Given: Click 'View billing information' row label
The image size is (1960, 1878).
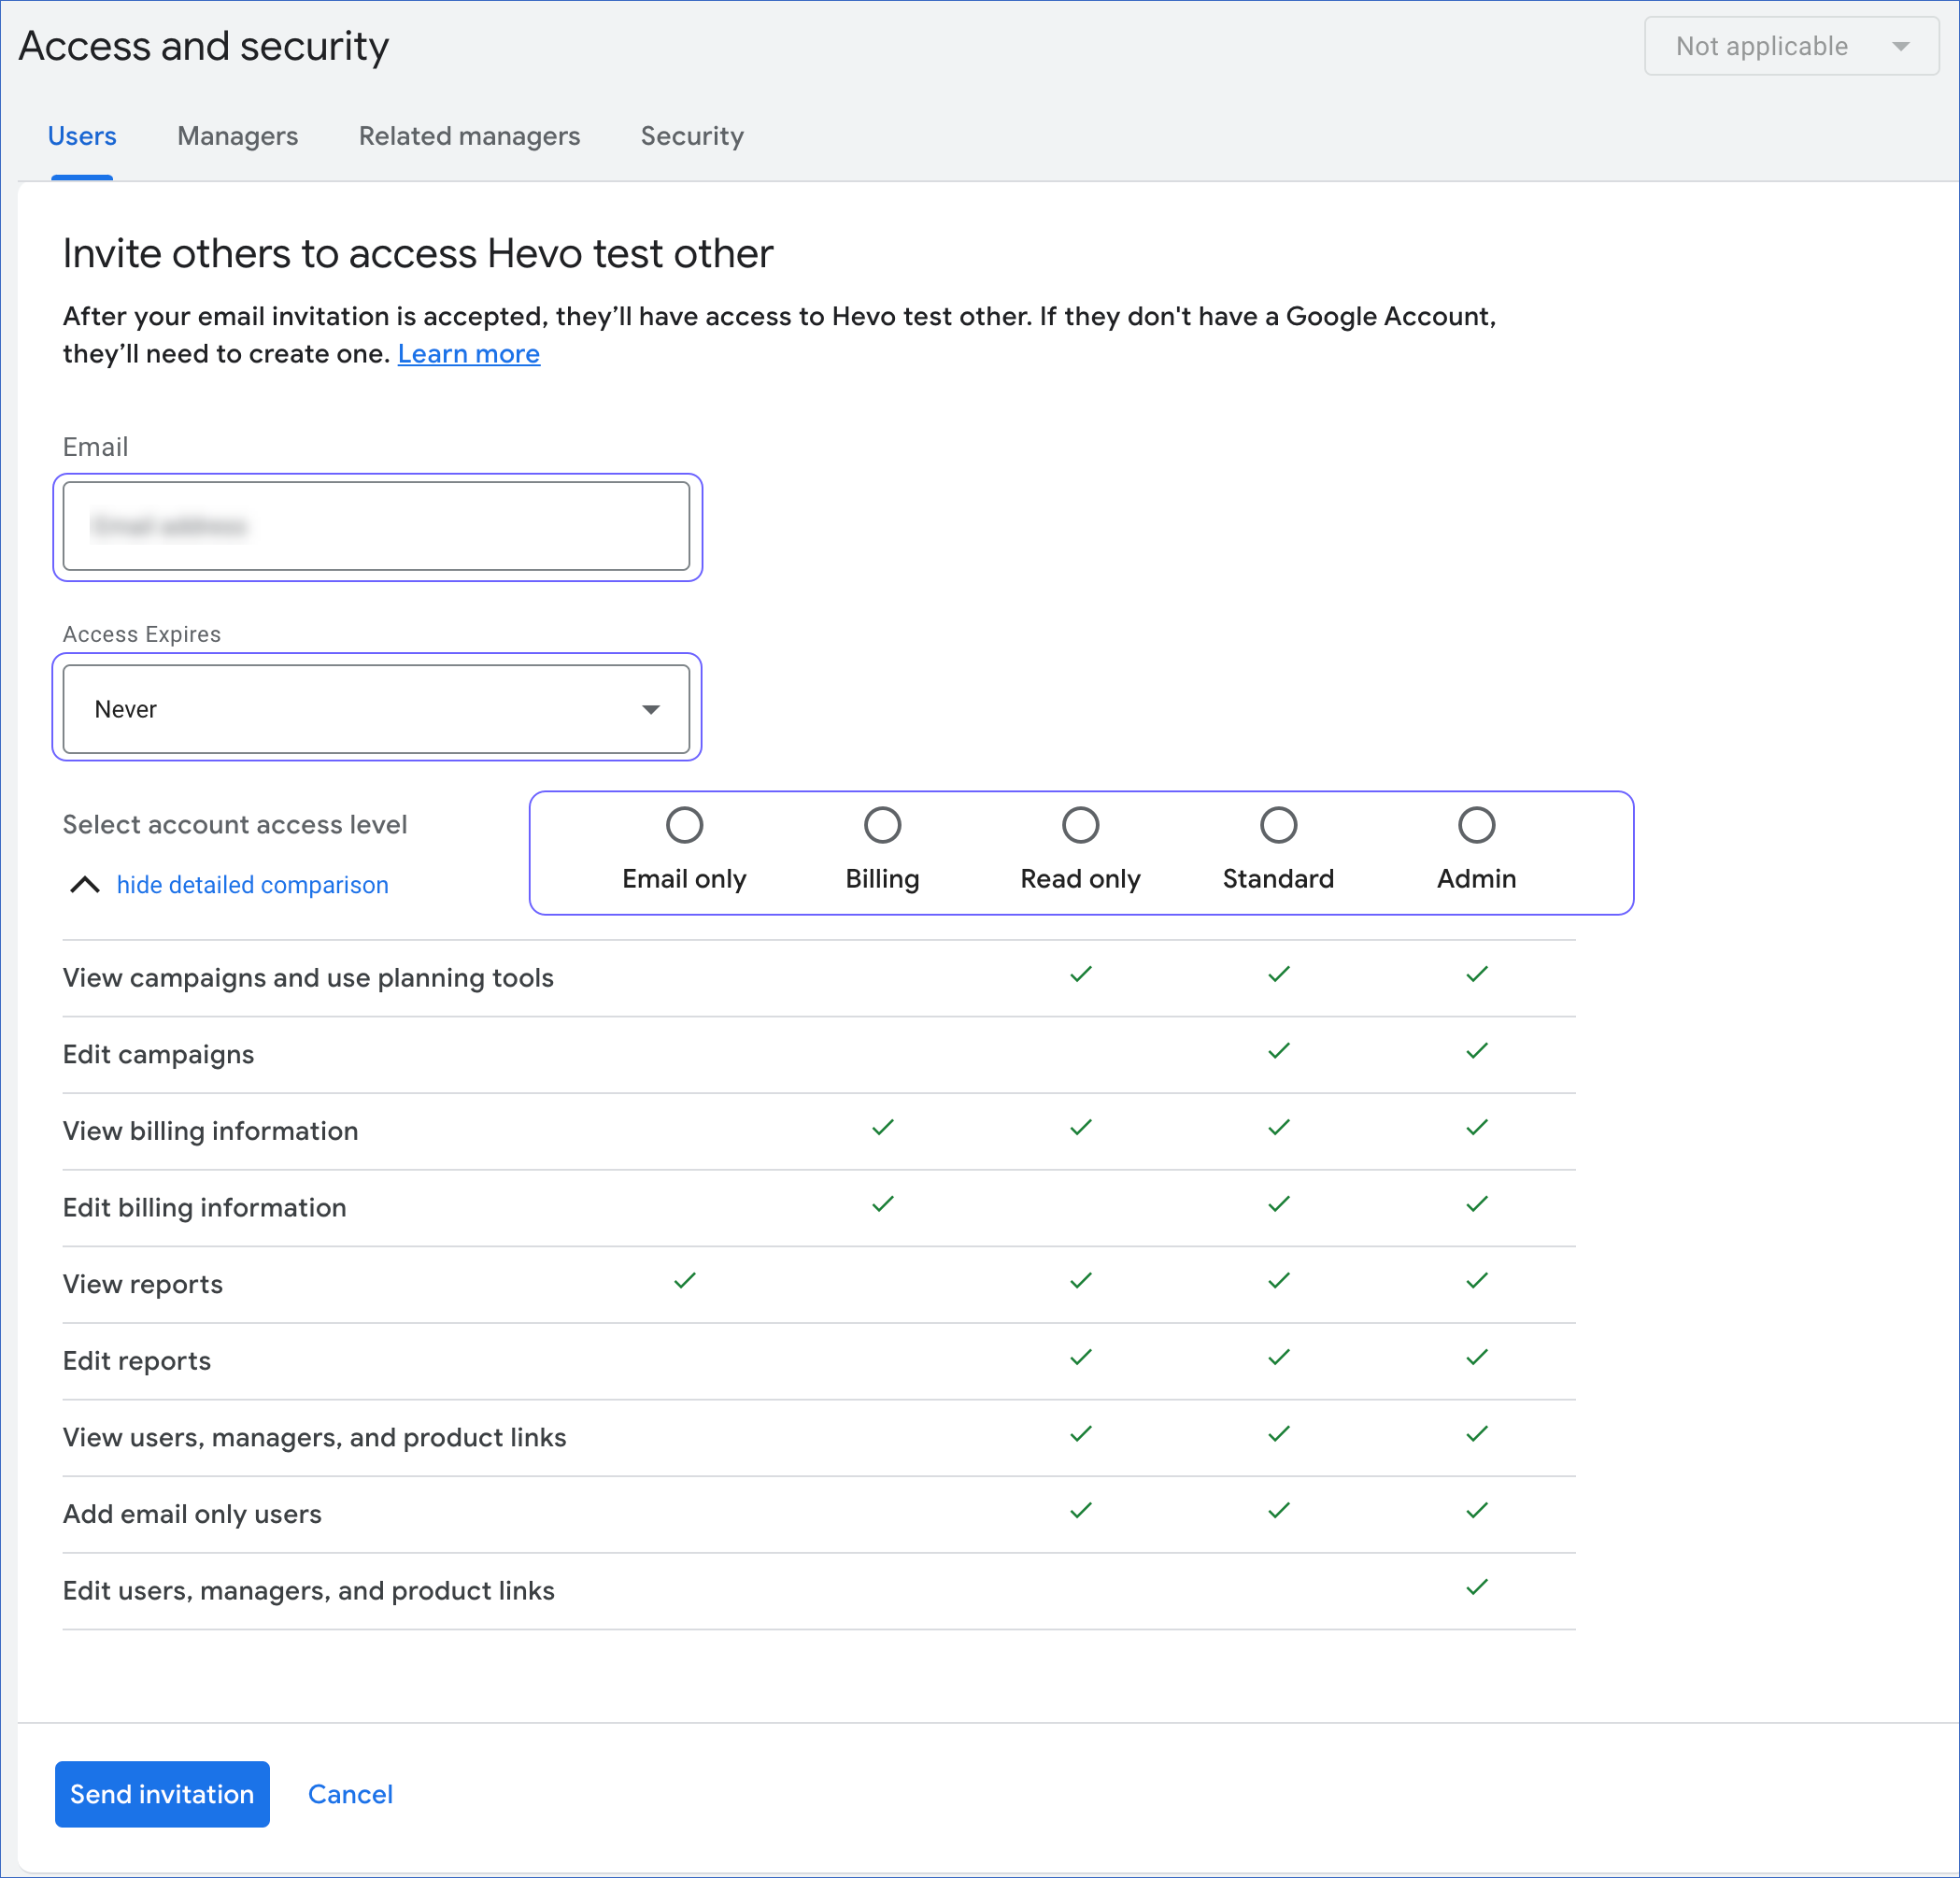Looking at the screenshot, I should pos(210,1131).
